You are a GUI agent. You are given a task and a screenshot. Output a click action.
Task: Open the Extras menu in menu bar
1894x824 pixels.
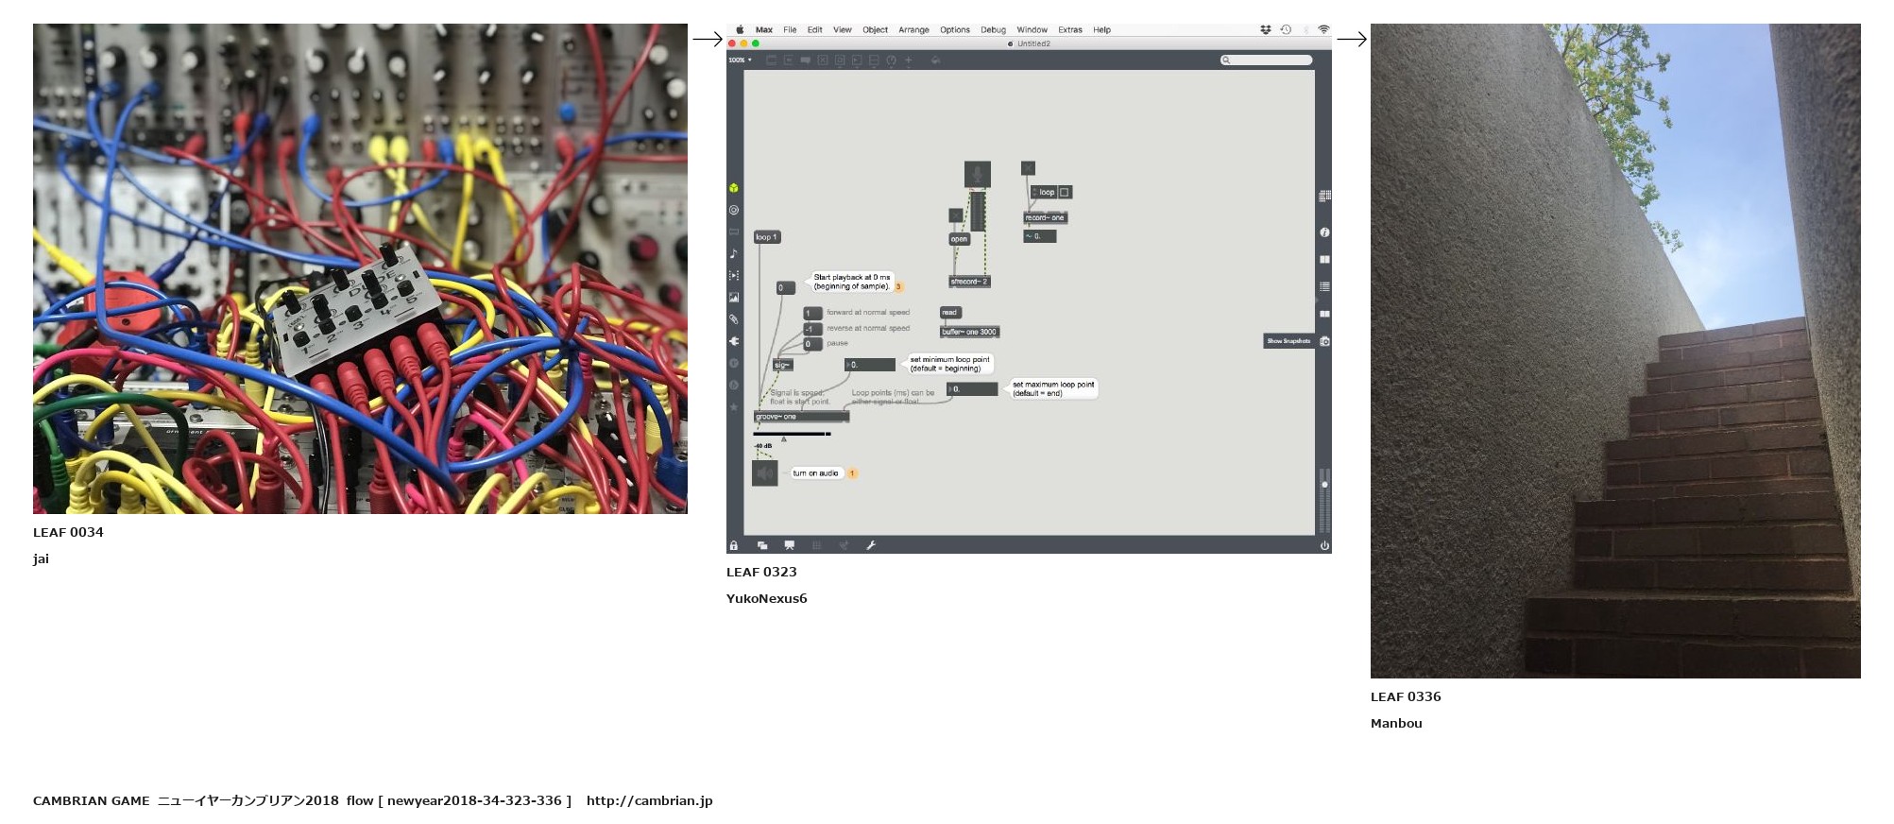tap(1069, 30)
